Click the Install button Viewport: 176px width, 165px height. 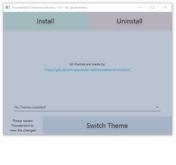[45, 21]
